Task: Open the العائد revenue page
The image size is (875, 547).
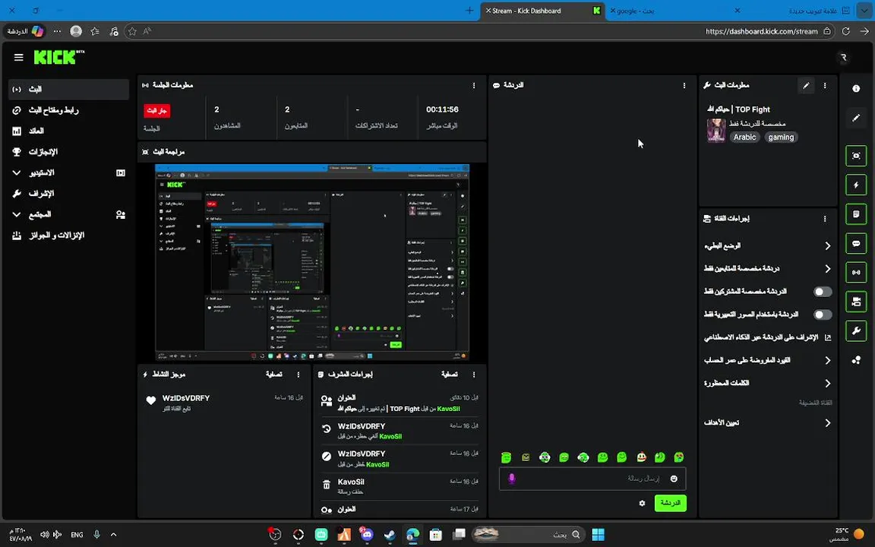Action: pyautogui.click(x=68, y=131)
